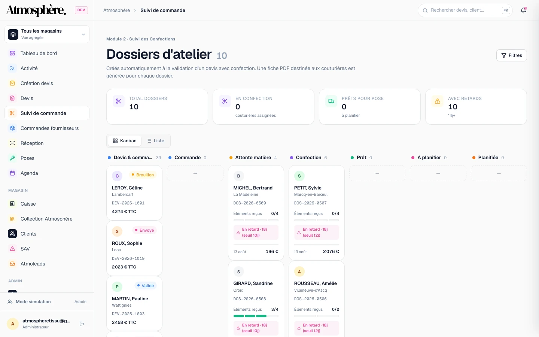Image resolution: width=539 pixels, height=337 pixels.
Task: Click the Atmosphère breadcrumb link
Action: [x=117, y=10]
